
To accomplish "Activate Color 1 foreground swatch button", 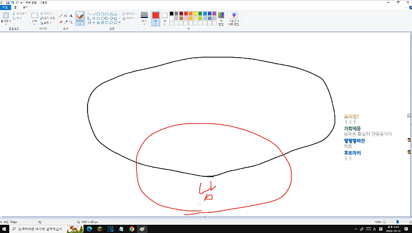I will (156, 19).
